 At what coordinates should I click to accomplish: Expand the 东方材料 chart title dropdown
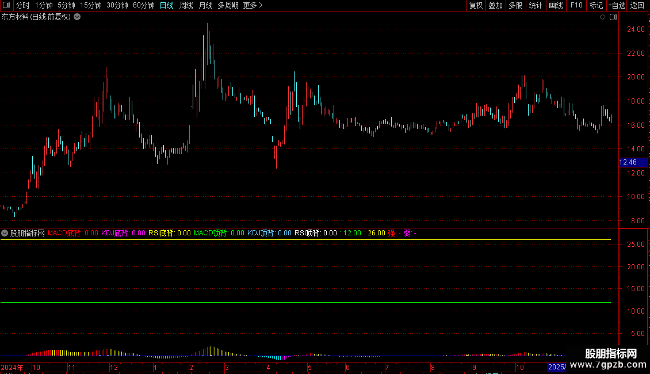click(77, 17)
